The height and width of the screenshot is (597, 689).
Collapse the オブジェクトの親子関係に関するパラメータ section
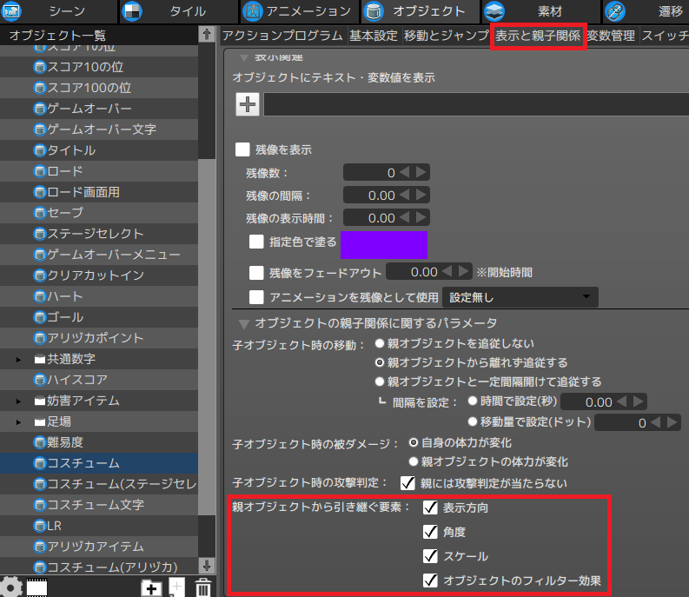point(243,324)
